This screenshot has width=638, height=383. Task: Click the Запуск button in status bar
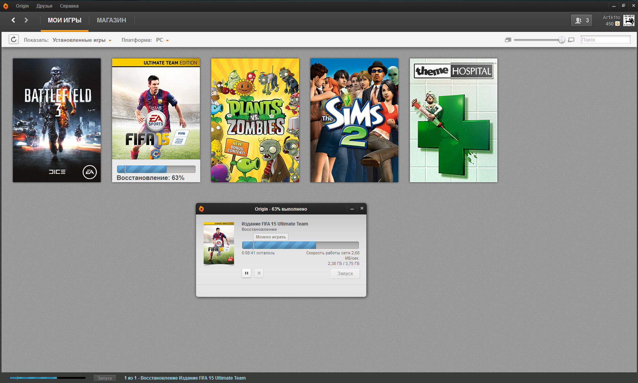[x=105, y=378]
